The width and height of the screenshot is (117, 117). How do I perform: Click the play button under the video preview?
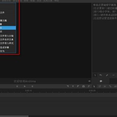click(x=25, y=86)
